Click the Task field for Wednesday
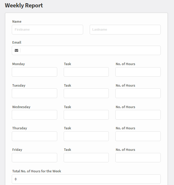Screen dimensions: 174x185 tap(86, 115)
